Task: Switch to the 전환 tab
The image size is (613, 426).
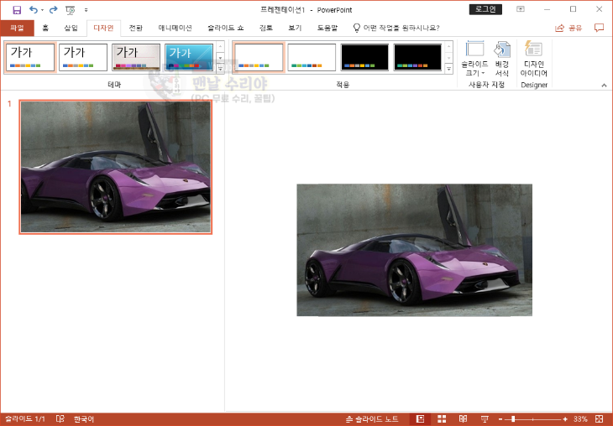Action: tap(136, 28)
